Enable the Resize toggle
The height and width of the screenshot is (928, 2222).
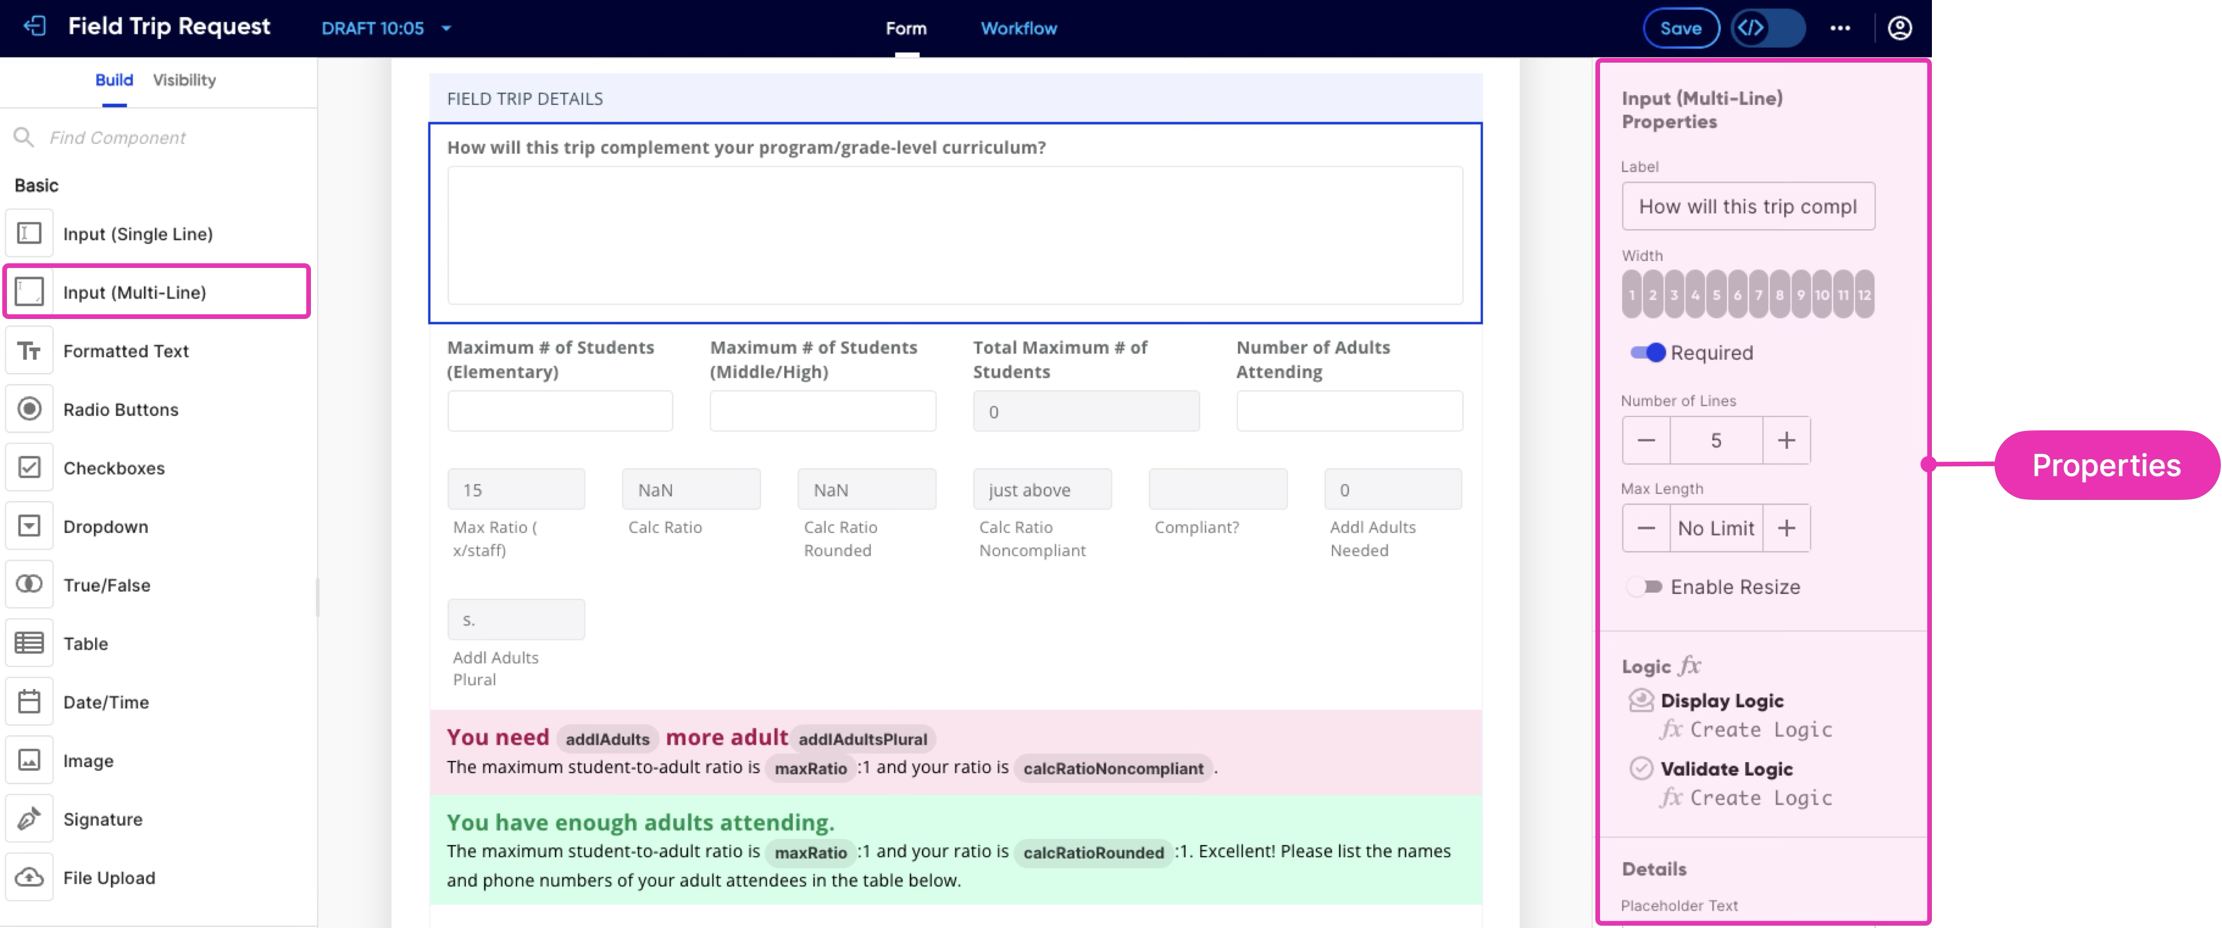click(x=1645, y=586)
